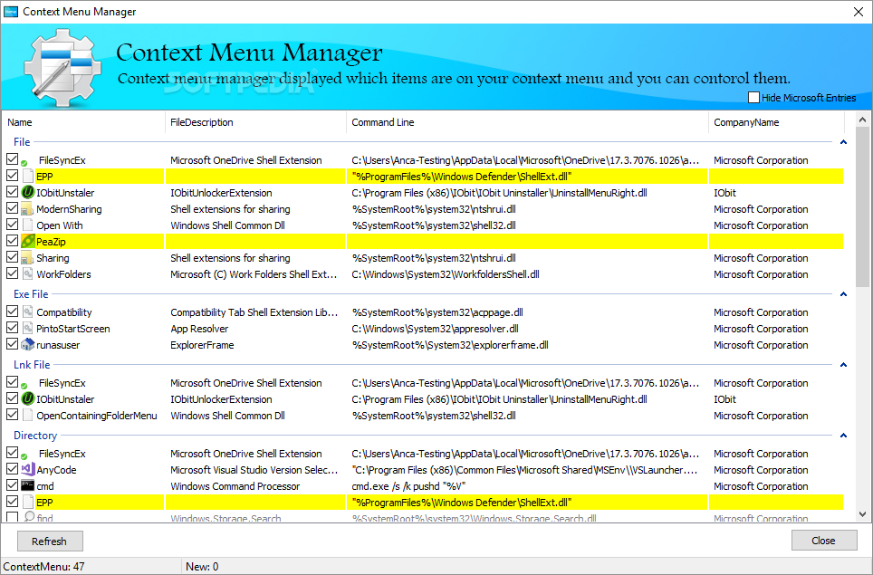Select the PintoStartScreen entry name
This screenshot has width=873, height=575.
point(73,329)
